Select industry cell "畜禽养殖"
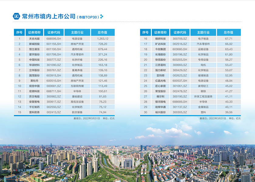255x182 pixels. point(77,70)
